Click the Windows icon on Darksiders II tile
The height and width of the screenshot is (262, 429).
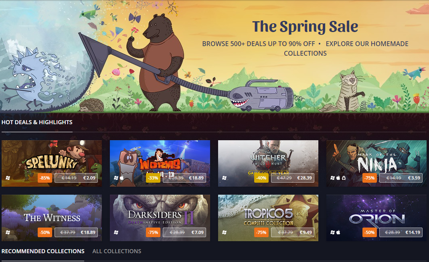[116, 232]
